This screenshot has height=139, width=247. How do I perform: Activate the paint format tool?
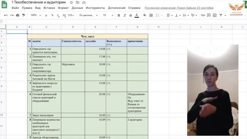[24, 15]
